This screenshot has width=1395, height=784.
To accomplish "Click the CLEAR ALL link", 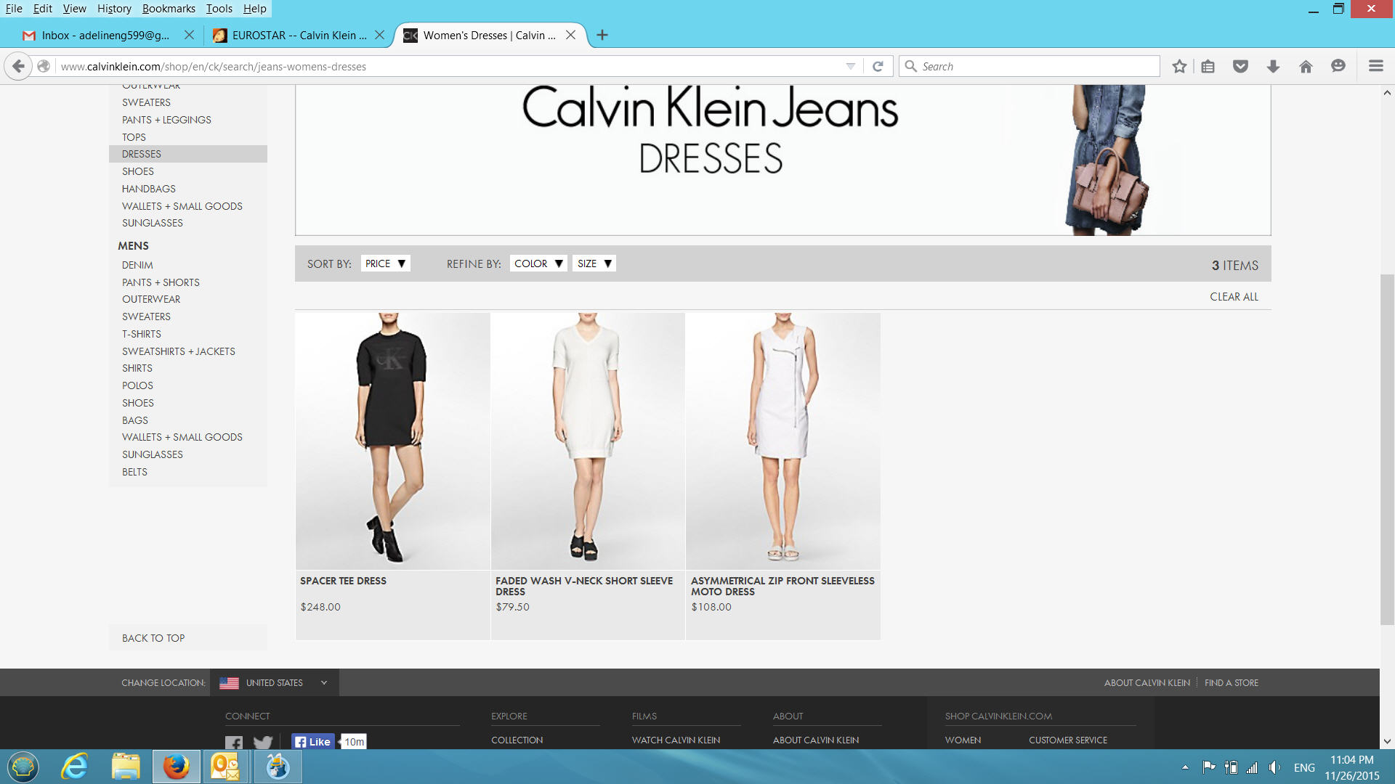I will [1234, 297].
